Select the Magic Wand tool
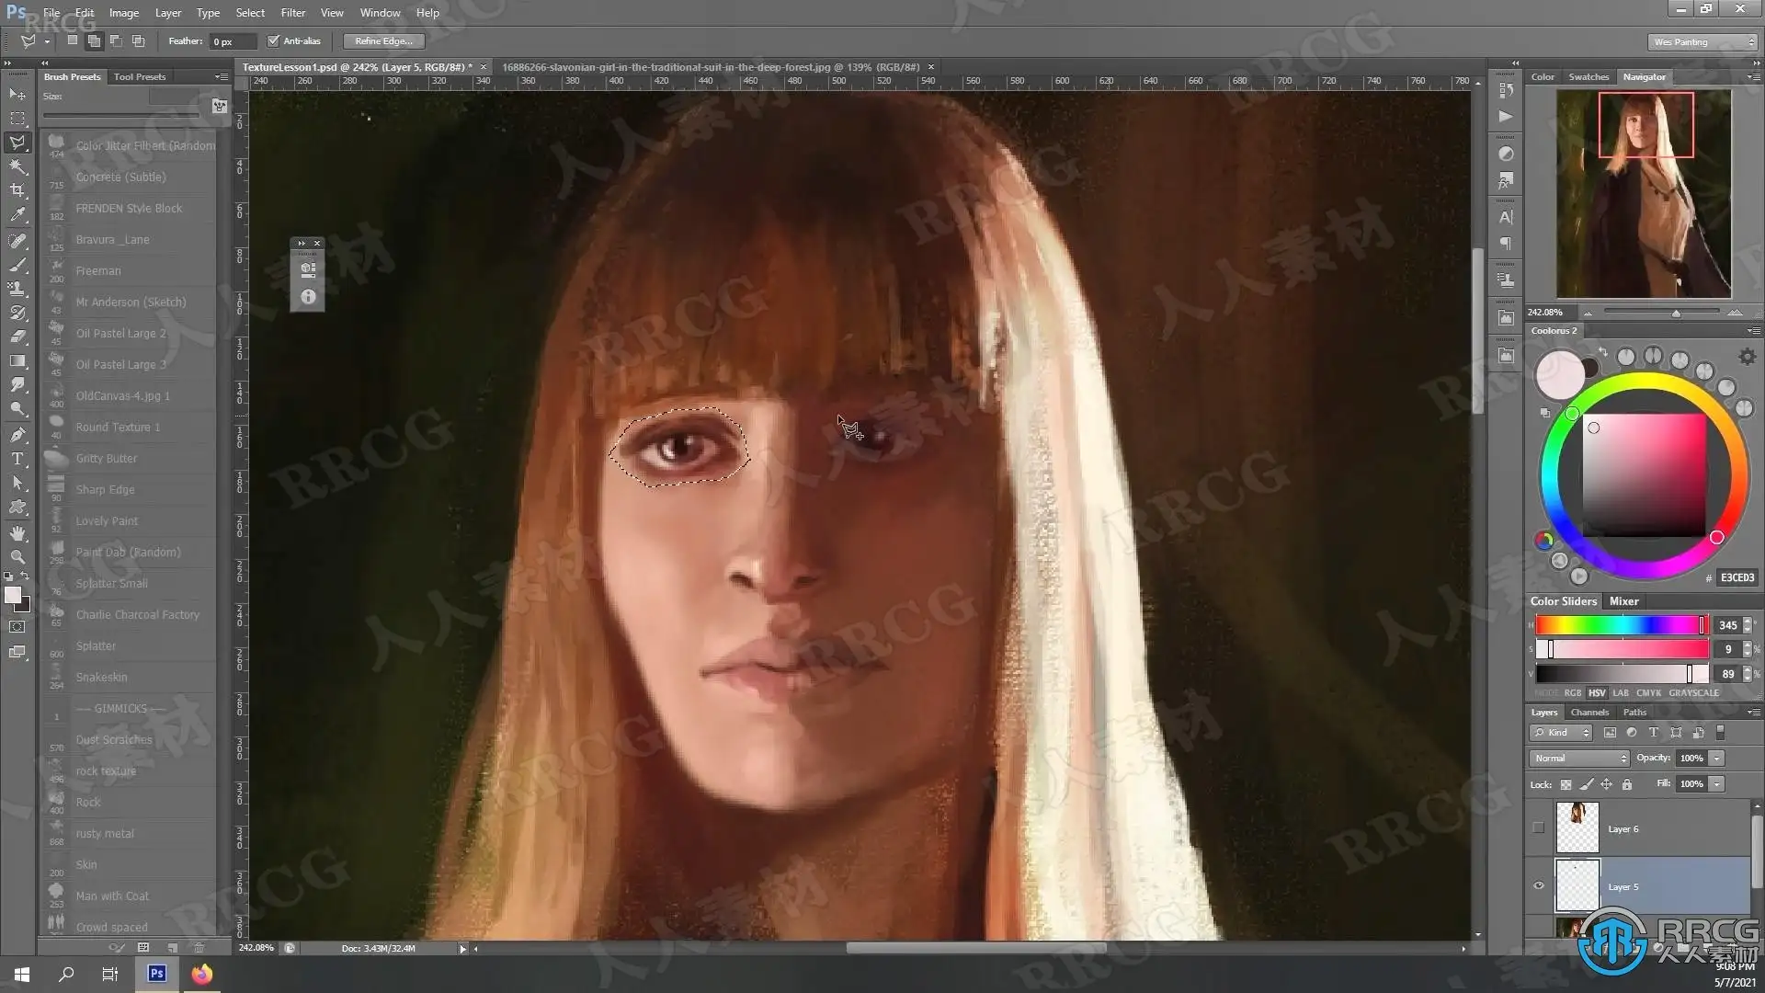 [17, 166]
